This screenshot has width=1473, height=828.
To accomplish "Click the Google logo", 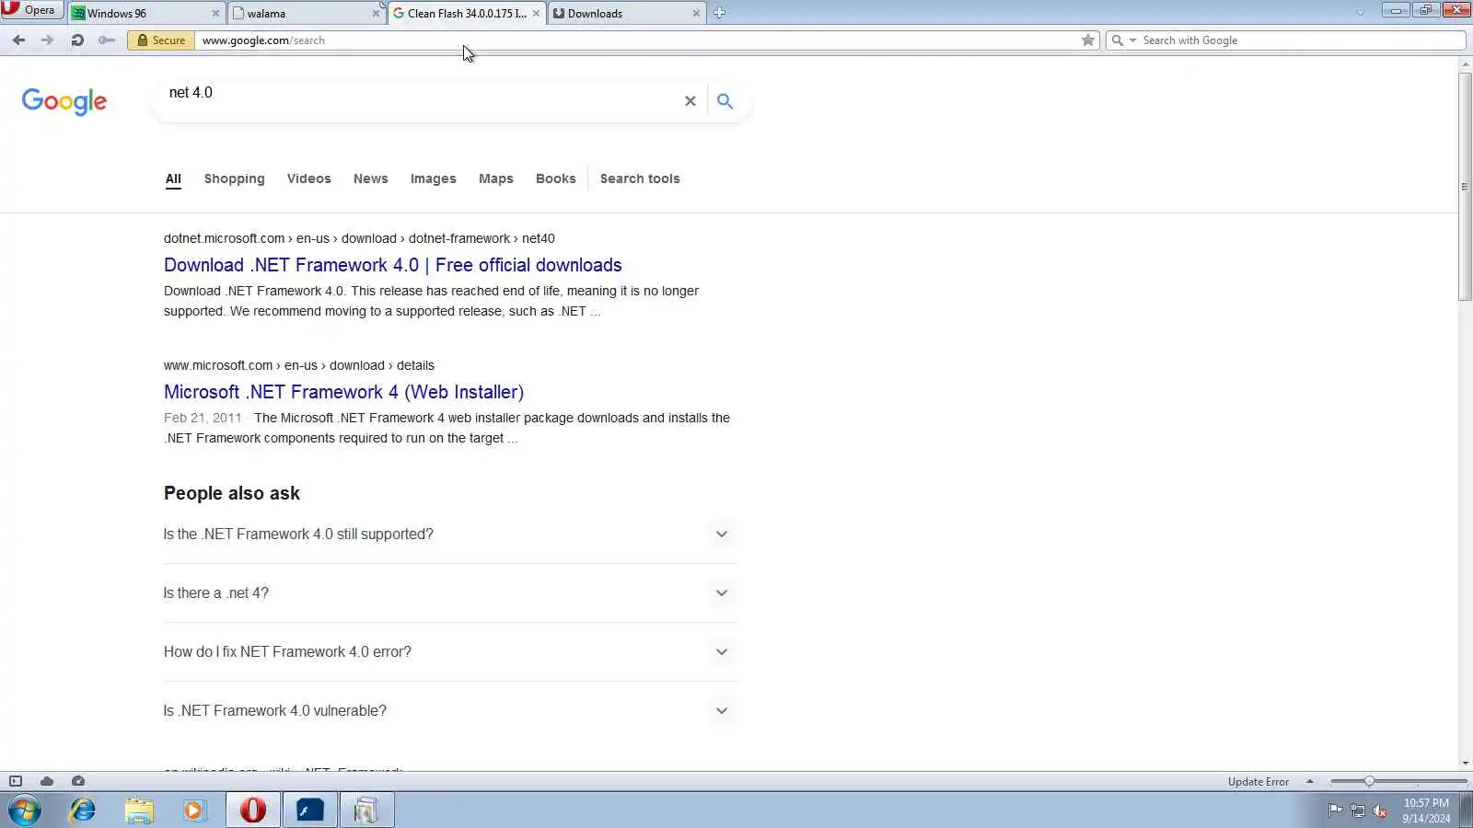I will point(64,101).
